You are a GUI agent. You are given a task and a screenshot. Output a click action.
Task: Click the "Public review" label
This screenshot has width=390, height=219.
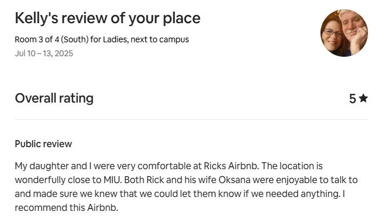click(x=43, y=144)
